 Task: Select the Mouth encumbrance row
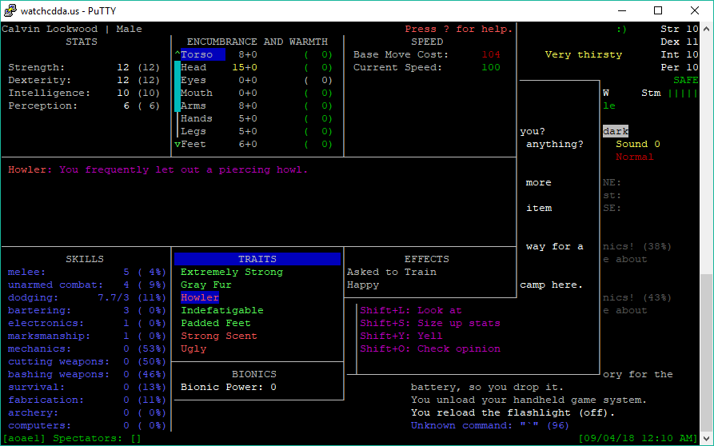point(257,93)
